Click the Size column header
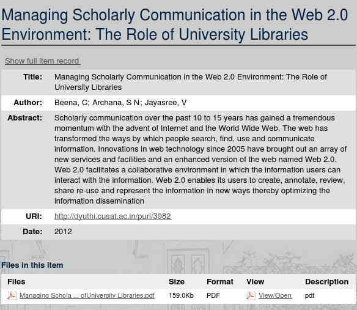The image size is (357, 310). tap(177, 281)
